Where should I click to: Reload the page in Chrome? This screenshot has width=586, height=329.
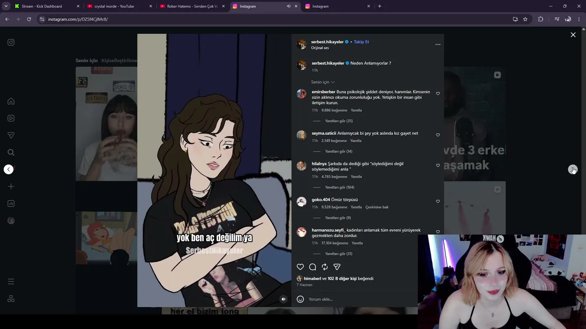(x=29, y=19)
